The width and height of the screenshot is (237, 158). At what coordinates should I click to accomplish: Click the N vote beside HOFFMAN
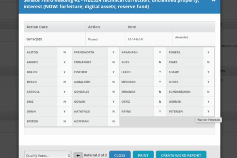click(x=113, y=121)
